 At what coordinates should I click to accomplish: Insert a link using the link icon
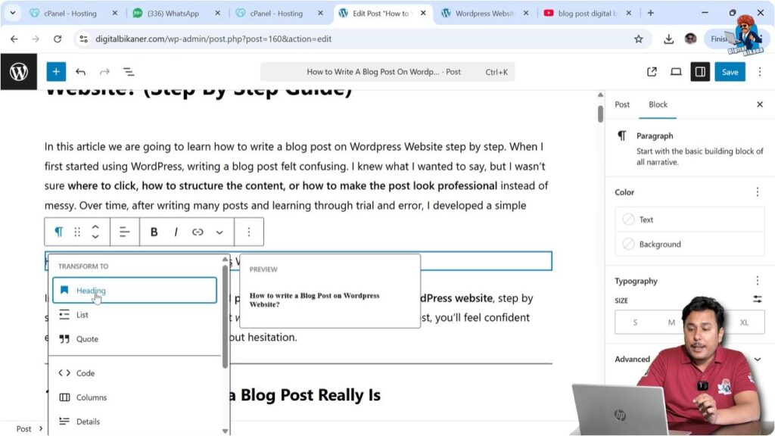point(198,232)
